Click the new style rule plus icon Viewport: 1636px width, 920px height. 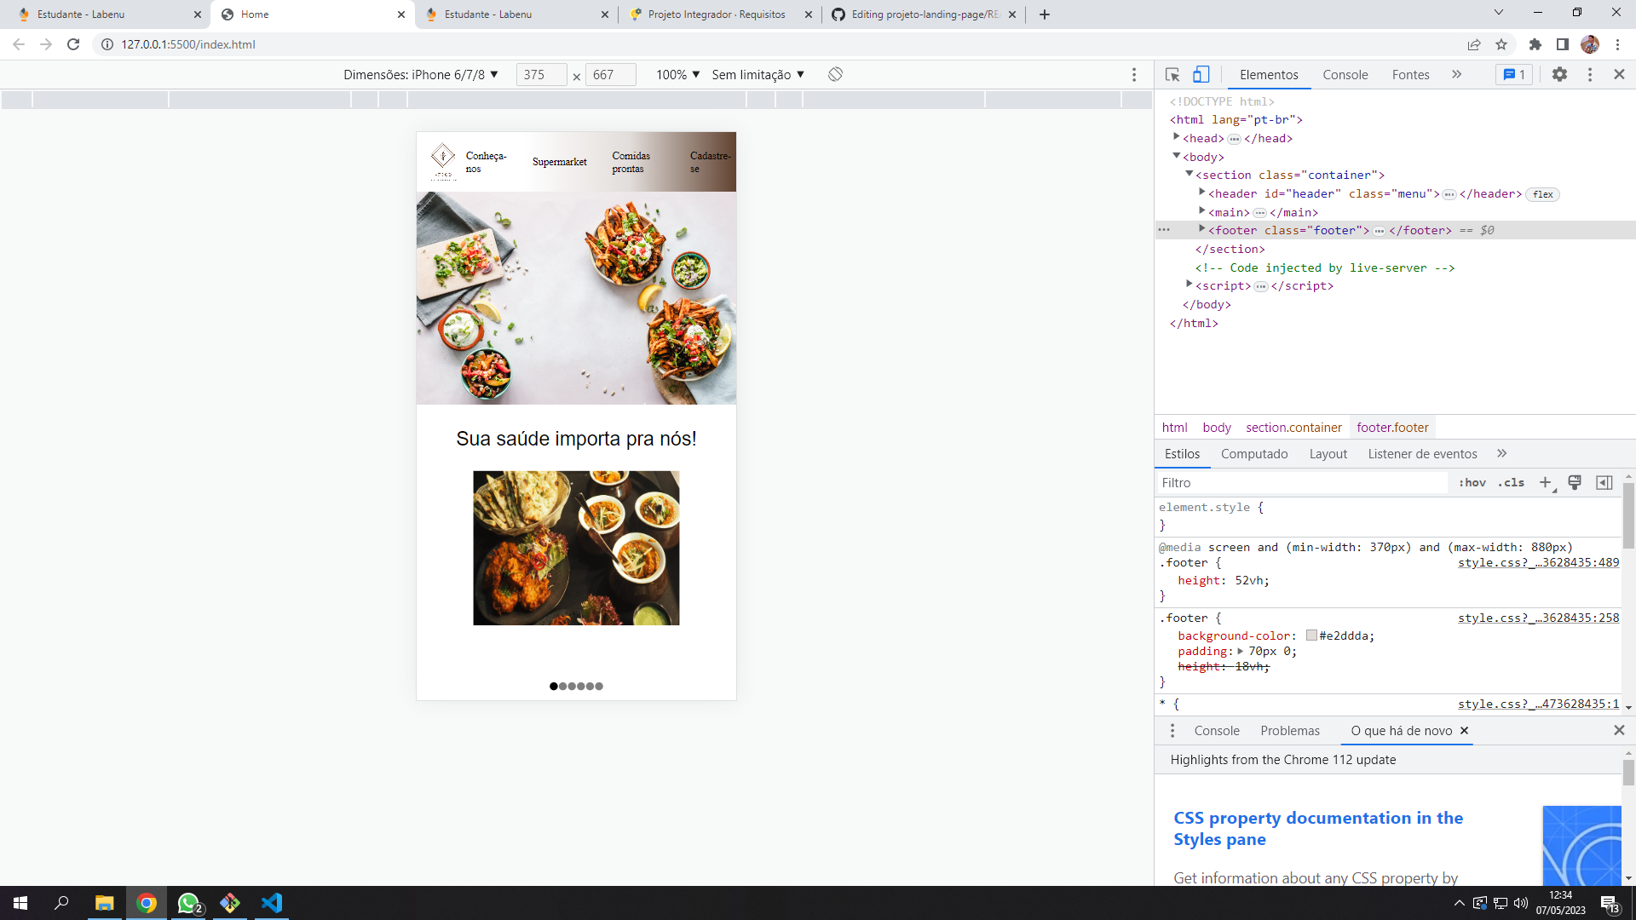(x=1547, y=483)
